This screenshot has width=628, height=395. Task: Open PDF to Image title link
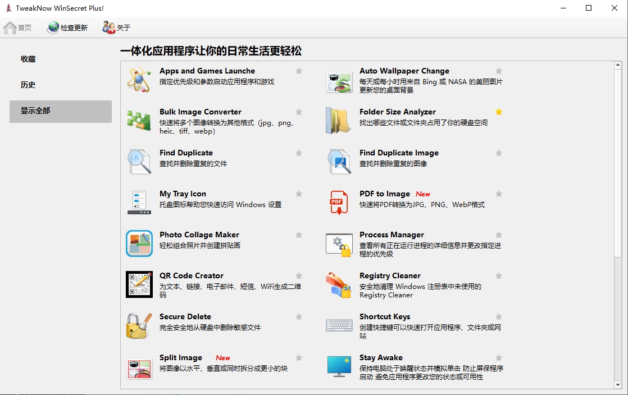coord(384,194)
